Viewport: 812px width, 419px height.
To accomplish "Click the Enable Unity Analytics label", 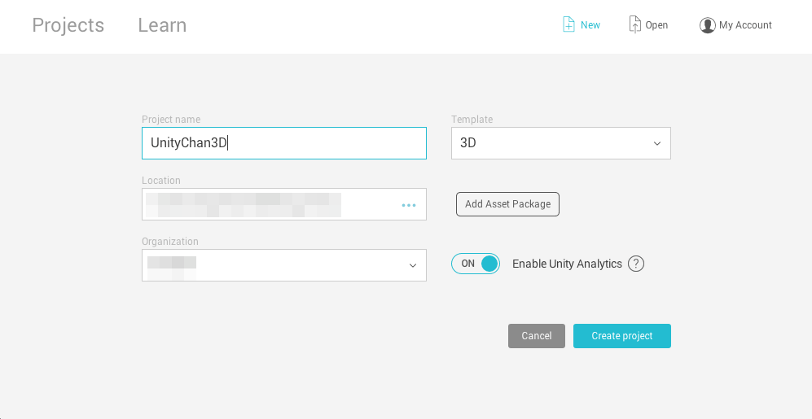I will tap(567, 264).
